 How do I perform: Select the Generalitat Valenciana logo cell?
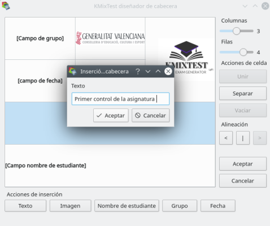[110, 38]
